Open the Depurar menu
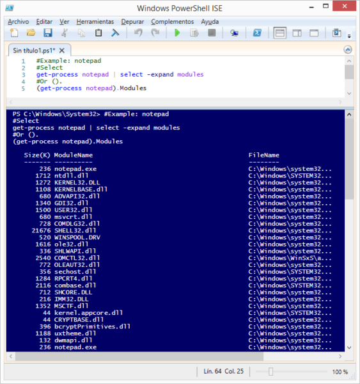The image size is (360, 384). [x=132, y=22]
